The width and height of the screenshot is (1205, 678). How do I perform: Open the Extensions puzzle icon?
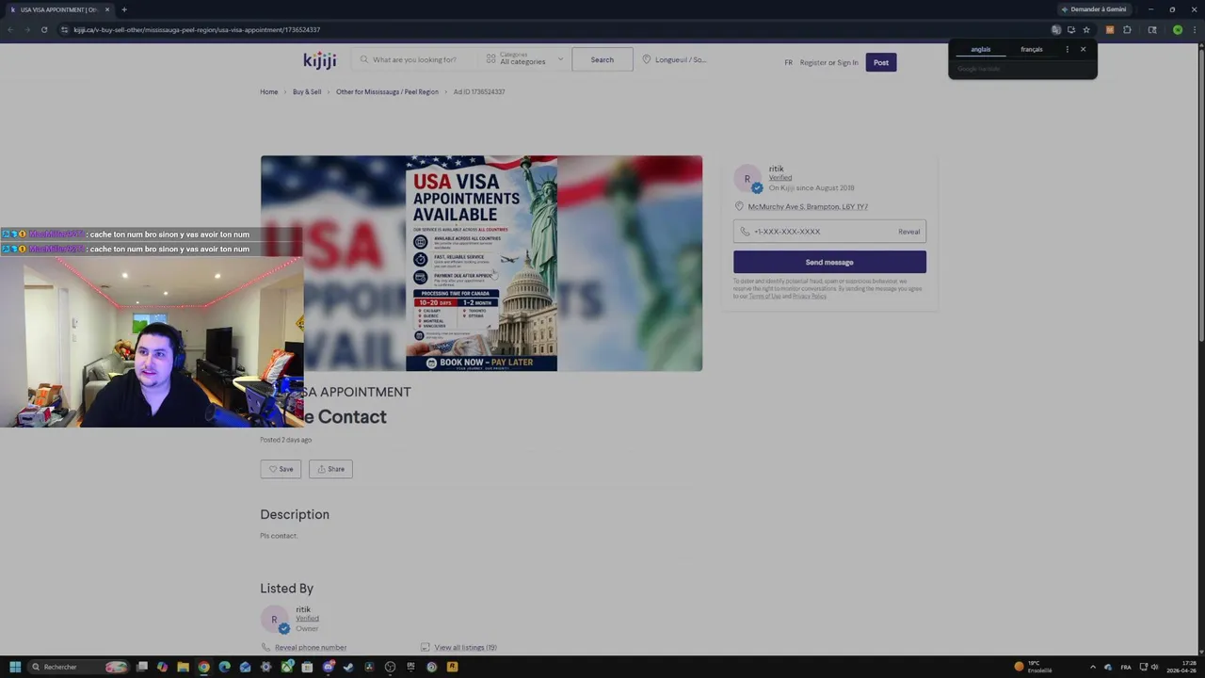click(x=1127, y=29)
